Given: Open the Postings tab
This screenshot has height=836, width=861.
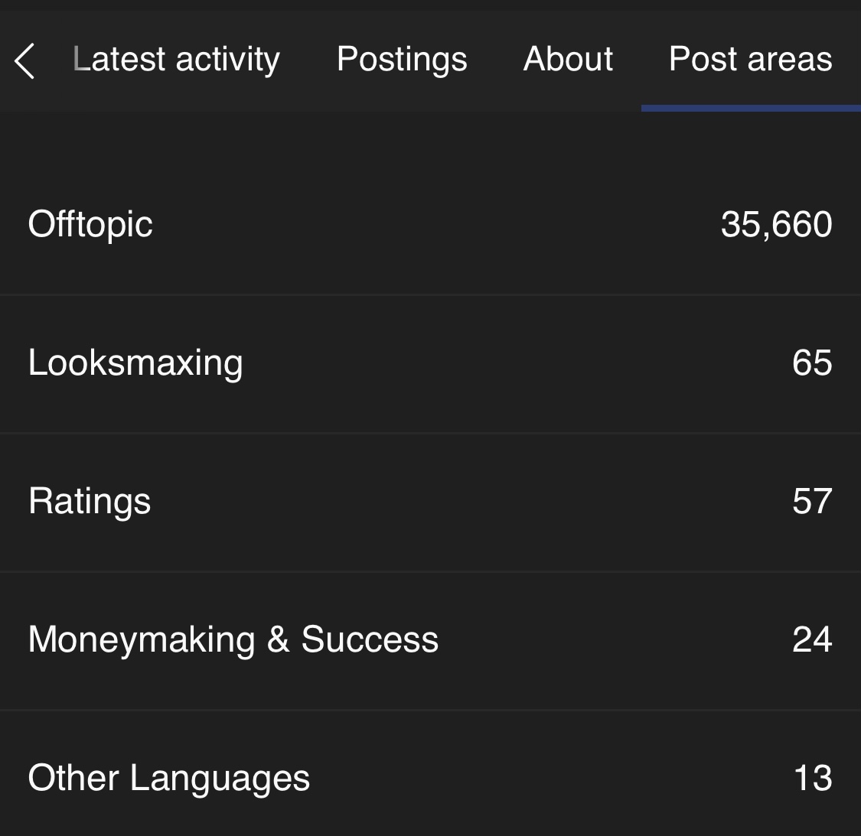Looking at the screenshot, I should click(402, 60).
